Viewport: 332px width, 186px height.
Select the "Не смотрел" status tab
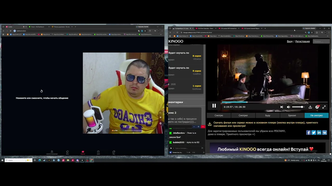coord(316,115)
